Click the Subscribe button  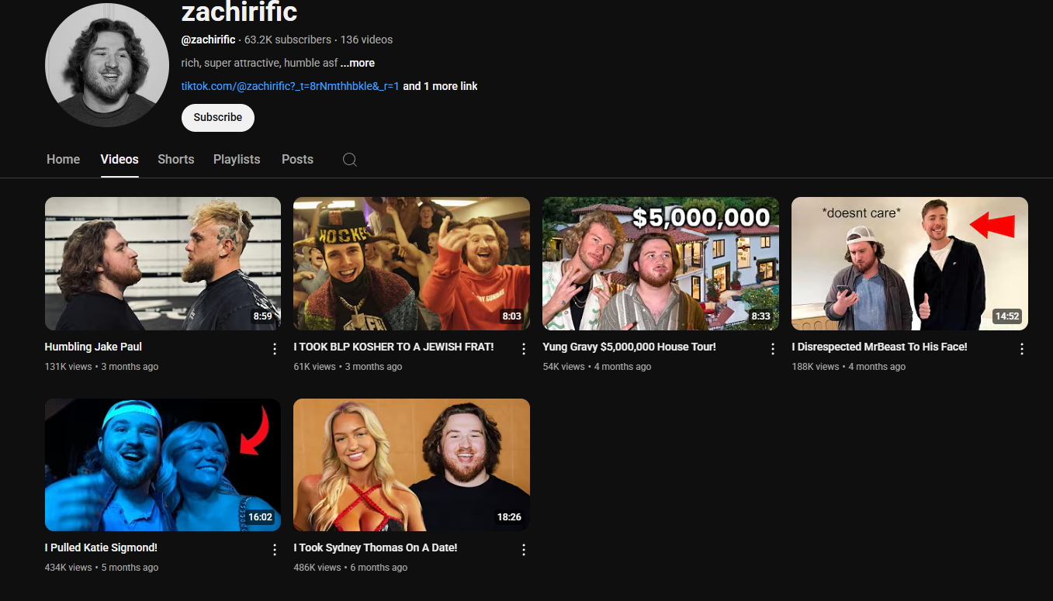tap(217, 117)
